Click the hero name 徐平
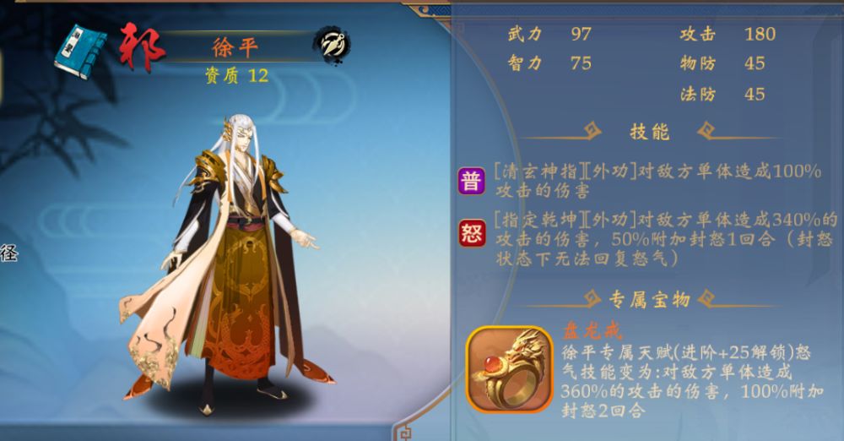The image size is (844, 441). pyautogui.click(x=235, y=48)
